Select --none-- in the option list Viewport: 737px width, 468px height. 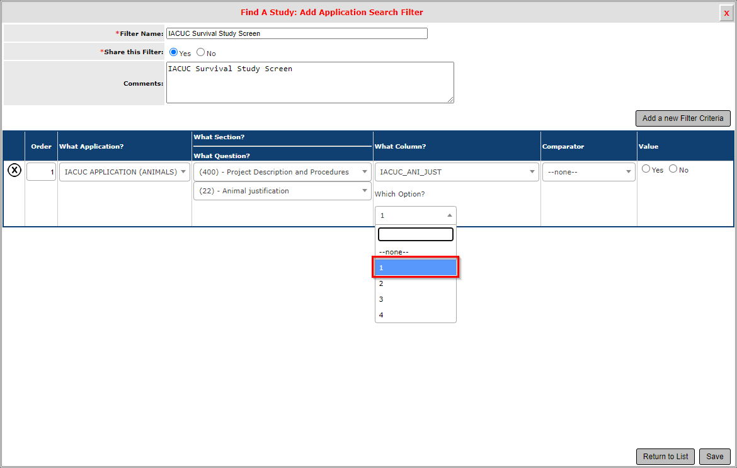click(416, 253)
